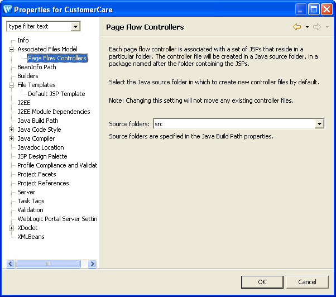This screenshot has height=297, width=336.
Task: Click the Cancel button
Action: coord(307,282)
